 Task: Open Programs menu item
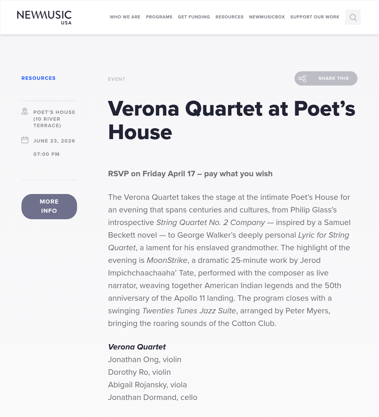point(159,17)
